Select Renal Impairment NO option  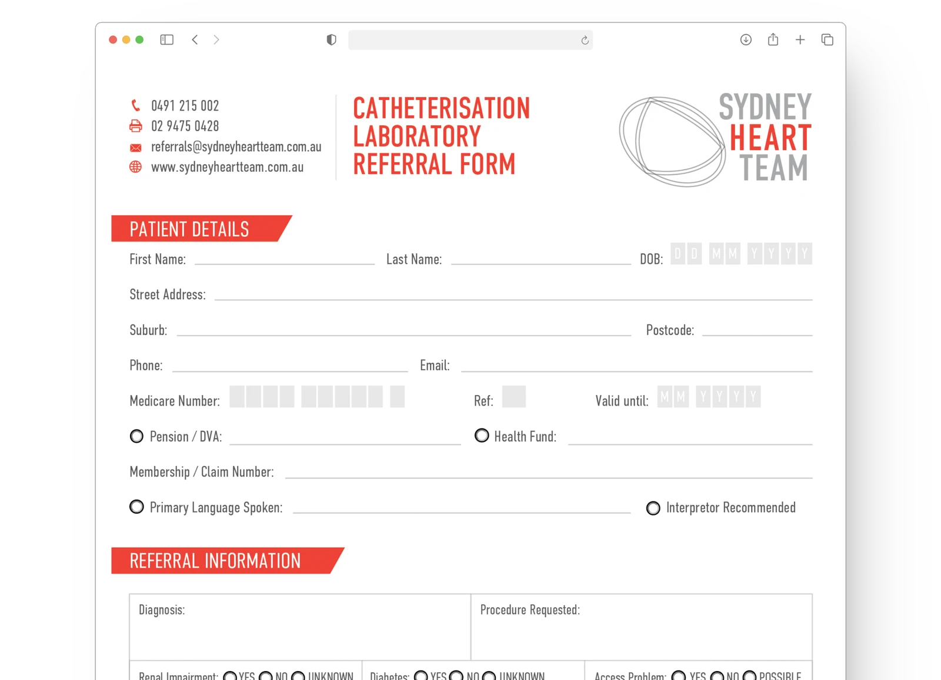pos(266,676)
